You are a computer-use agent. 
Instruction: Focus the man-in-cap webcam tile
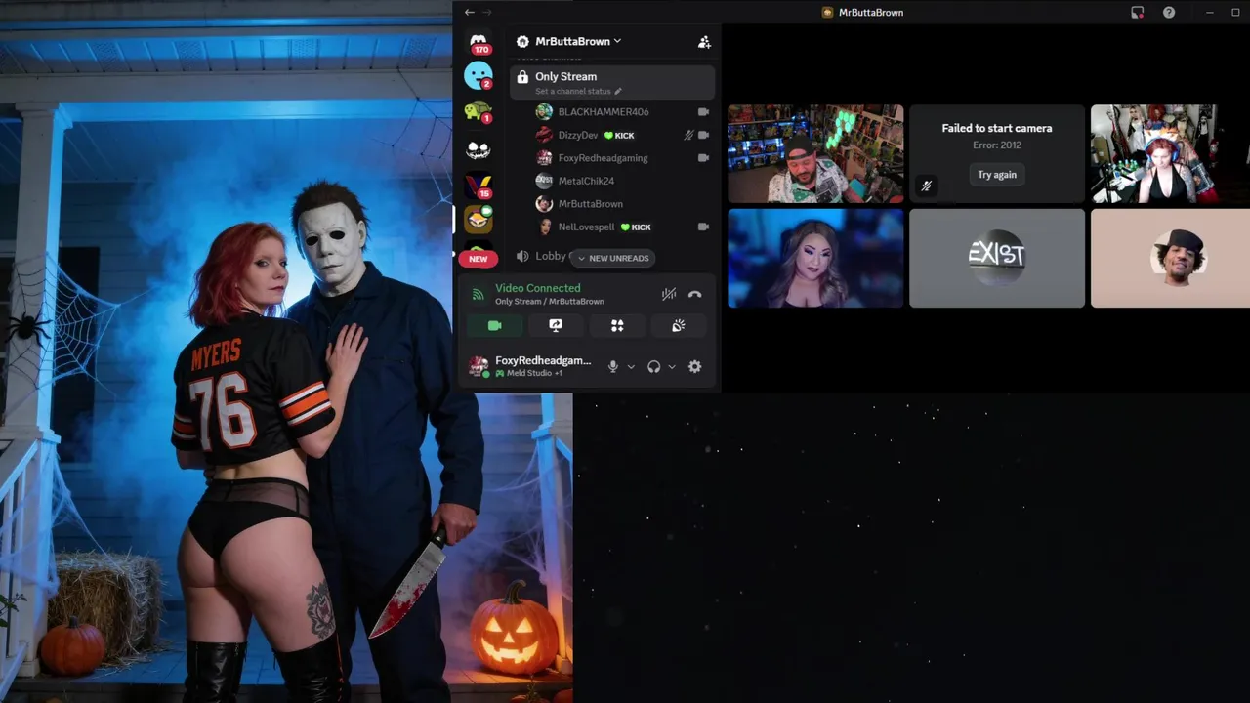[815, 154]
